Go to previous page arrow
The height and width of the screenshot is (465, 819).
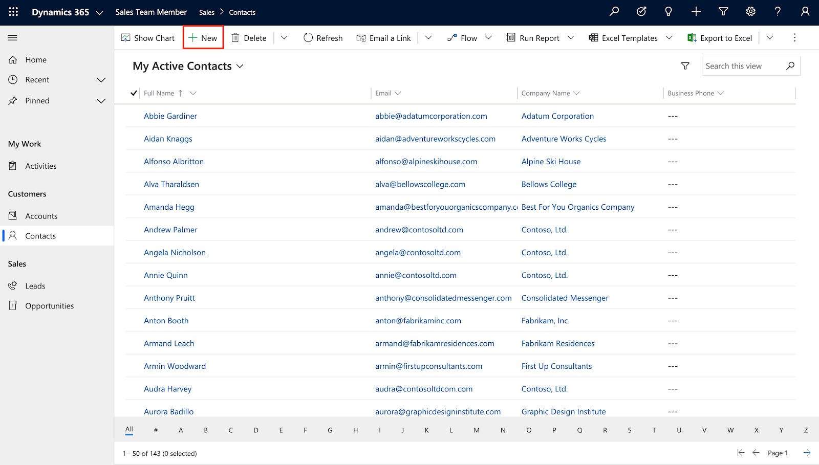[x=756, y=452]
